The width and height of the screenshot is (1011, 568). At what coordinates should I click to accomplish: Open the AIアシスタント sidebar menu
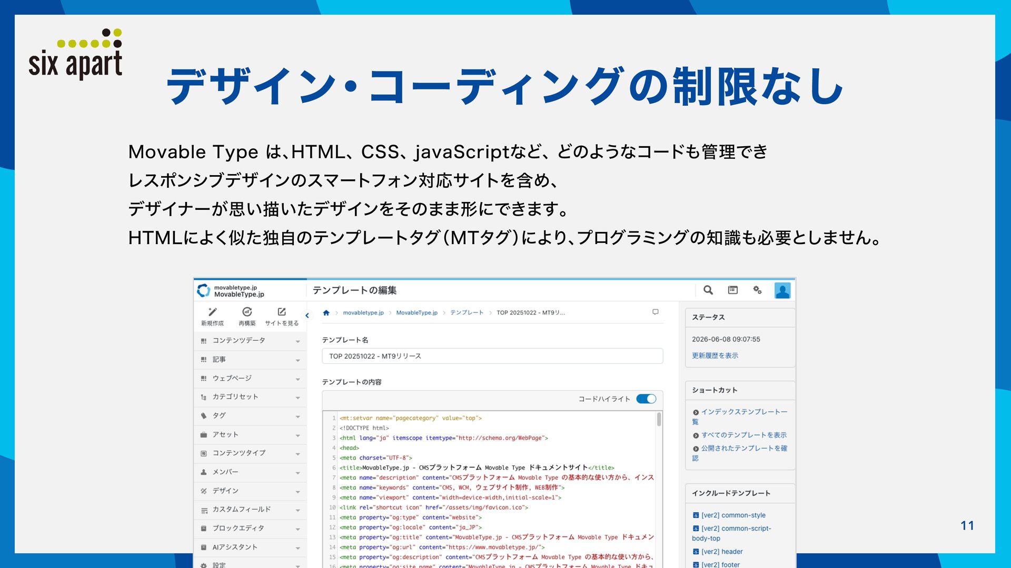[250, 547]
